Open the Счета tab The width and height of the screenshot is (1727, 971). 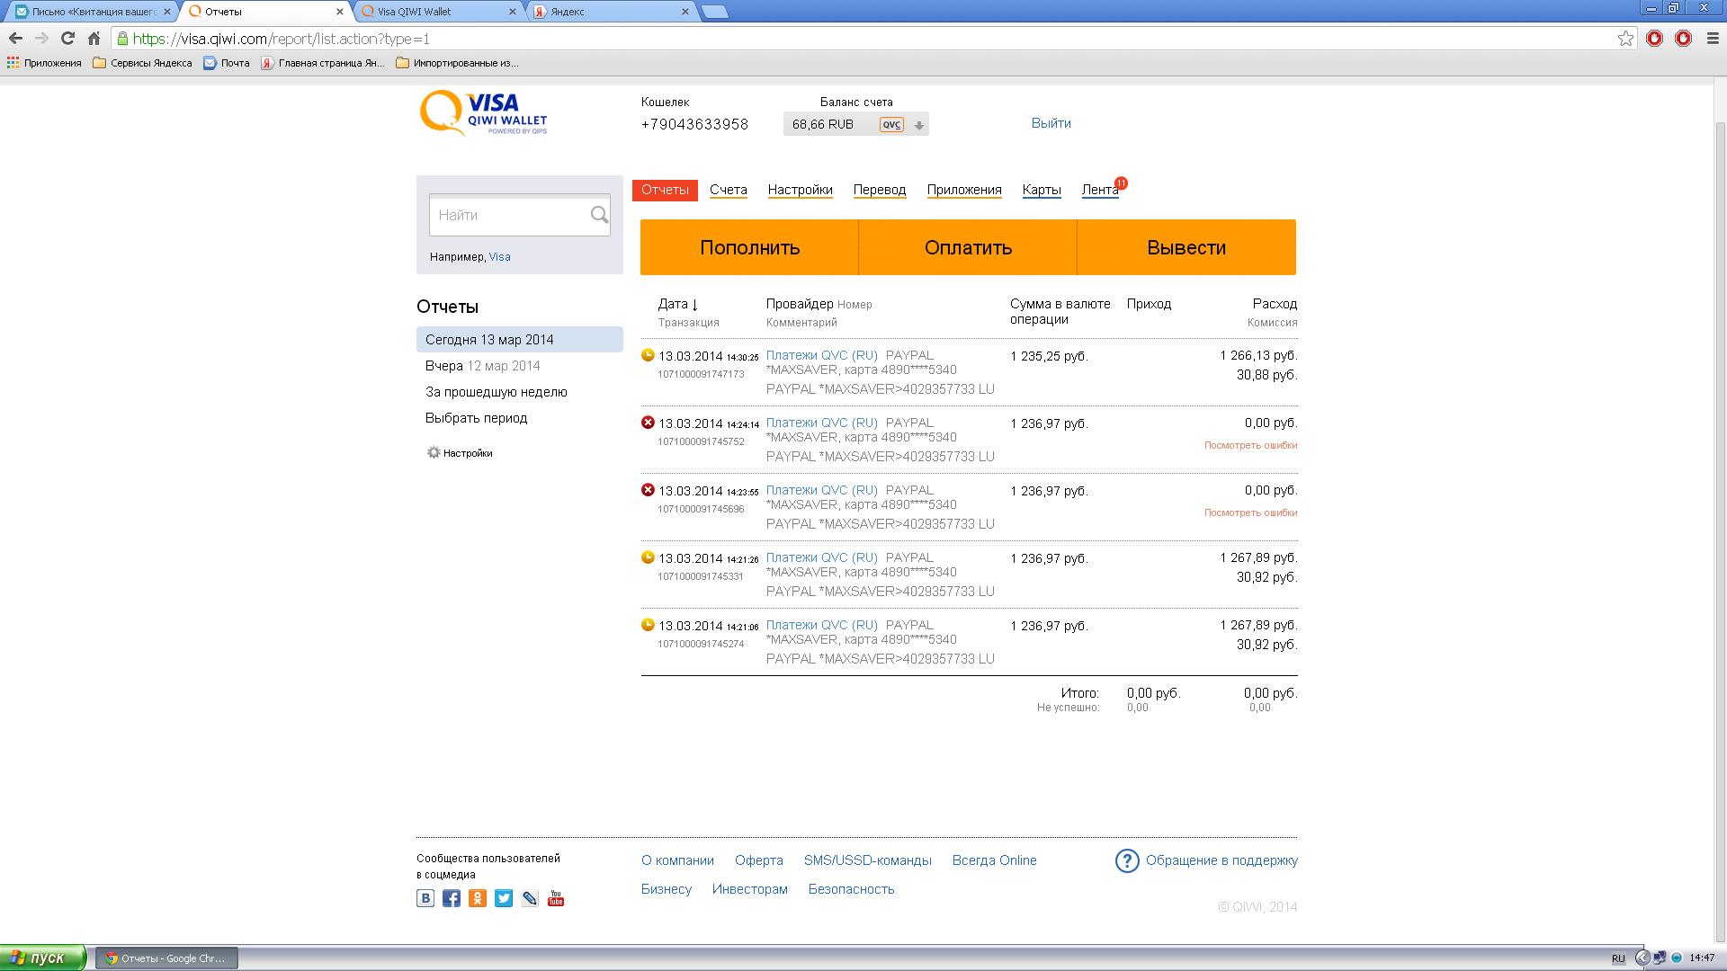coord(728,190)
